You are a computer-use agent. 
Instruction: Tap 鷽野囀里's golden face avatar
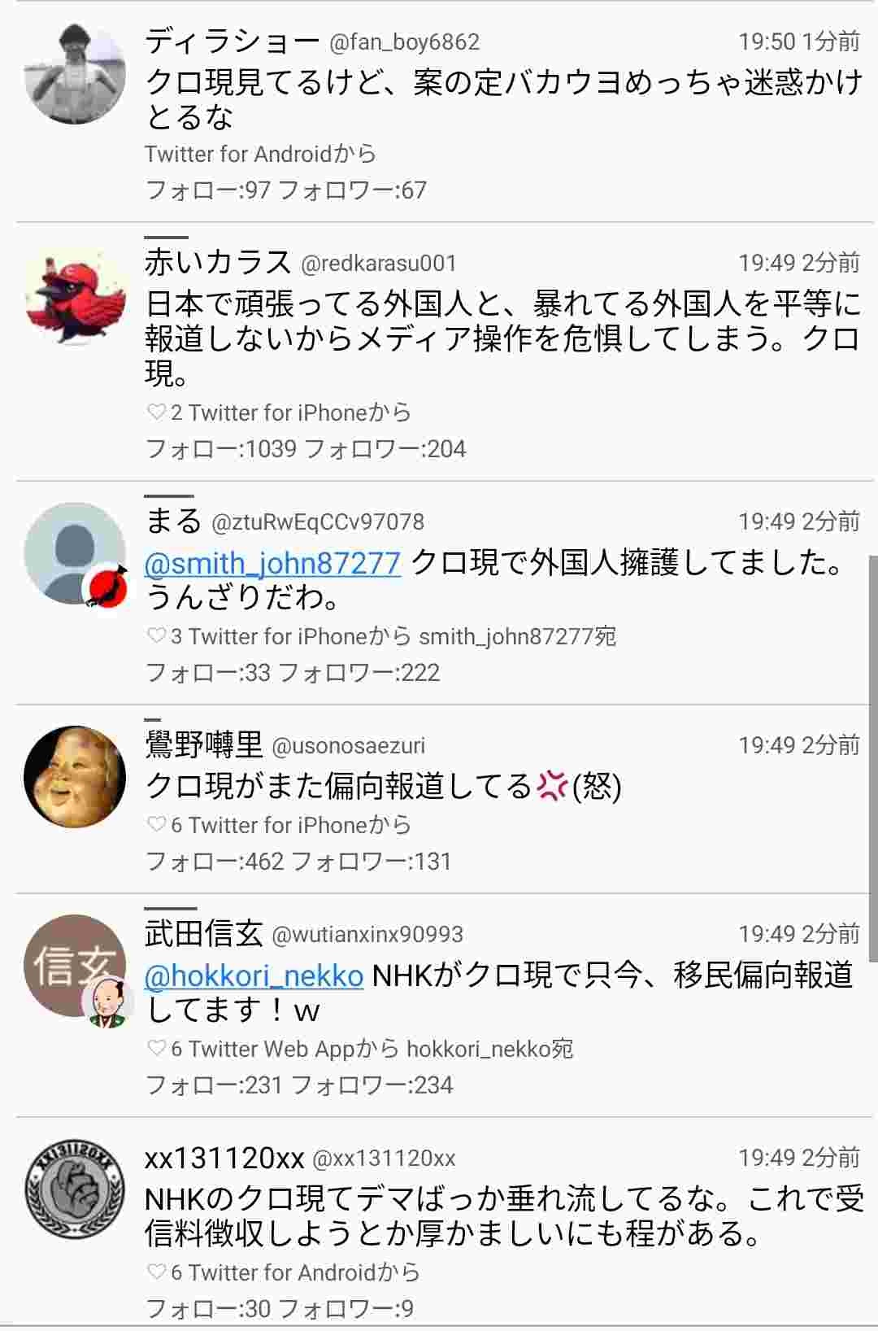(x=75, y=777)
